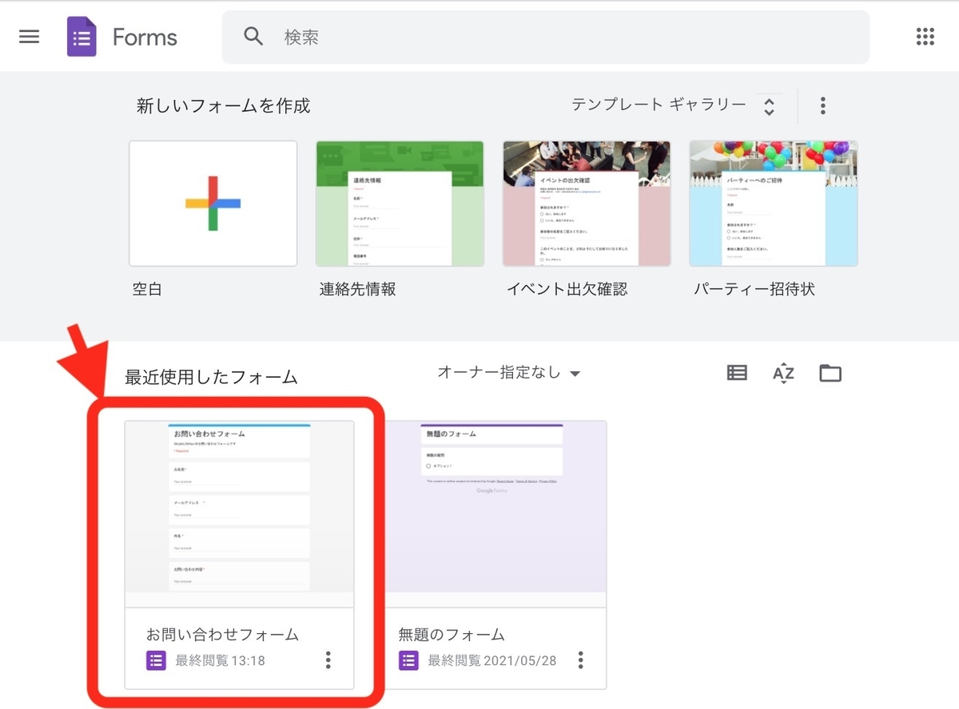
Task: Open the Google apps grid
Action: [925, 36]
